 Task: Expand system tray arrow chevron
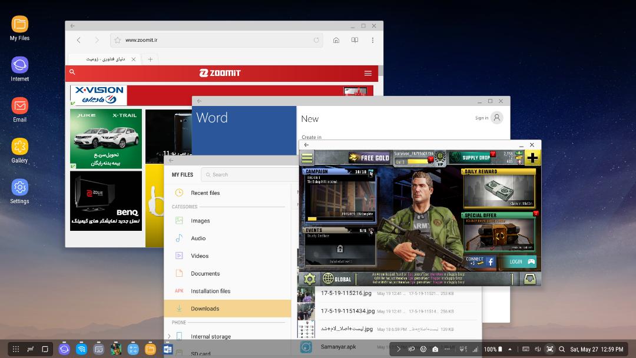[398, 349]
